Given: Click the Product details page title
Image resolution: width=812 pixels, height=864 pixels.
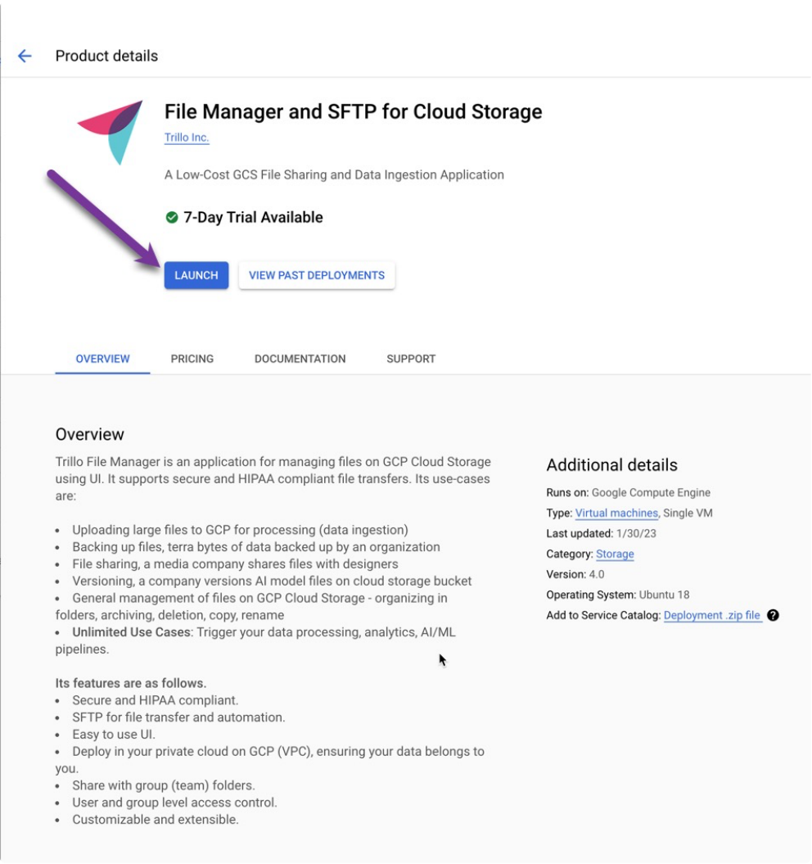Looking at the screenshot, I should point(106,56).
